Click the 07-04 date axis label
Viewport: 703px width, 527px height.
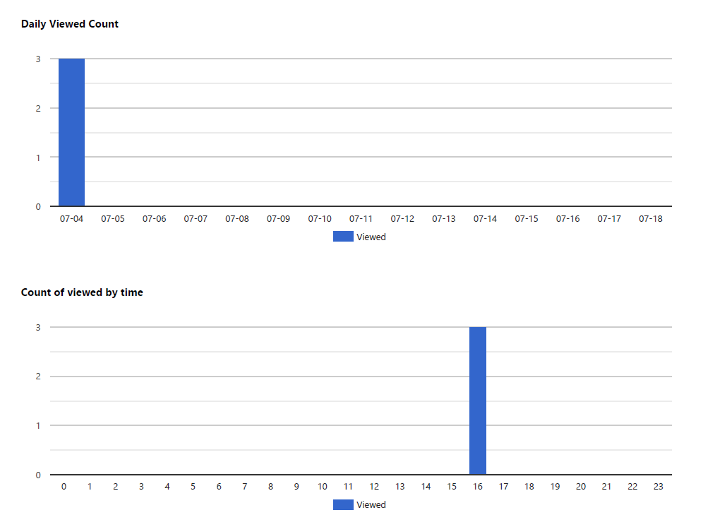pos(72,218)
